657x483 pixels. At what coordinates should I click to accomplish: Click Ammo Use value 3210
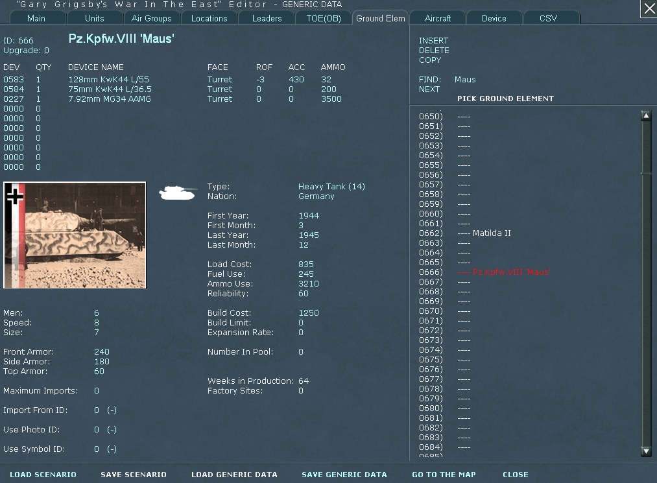tap(309, 283)
